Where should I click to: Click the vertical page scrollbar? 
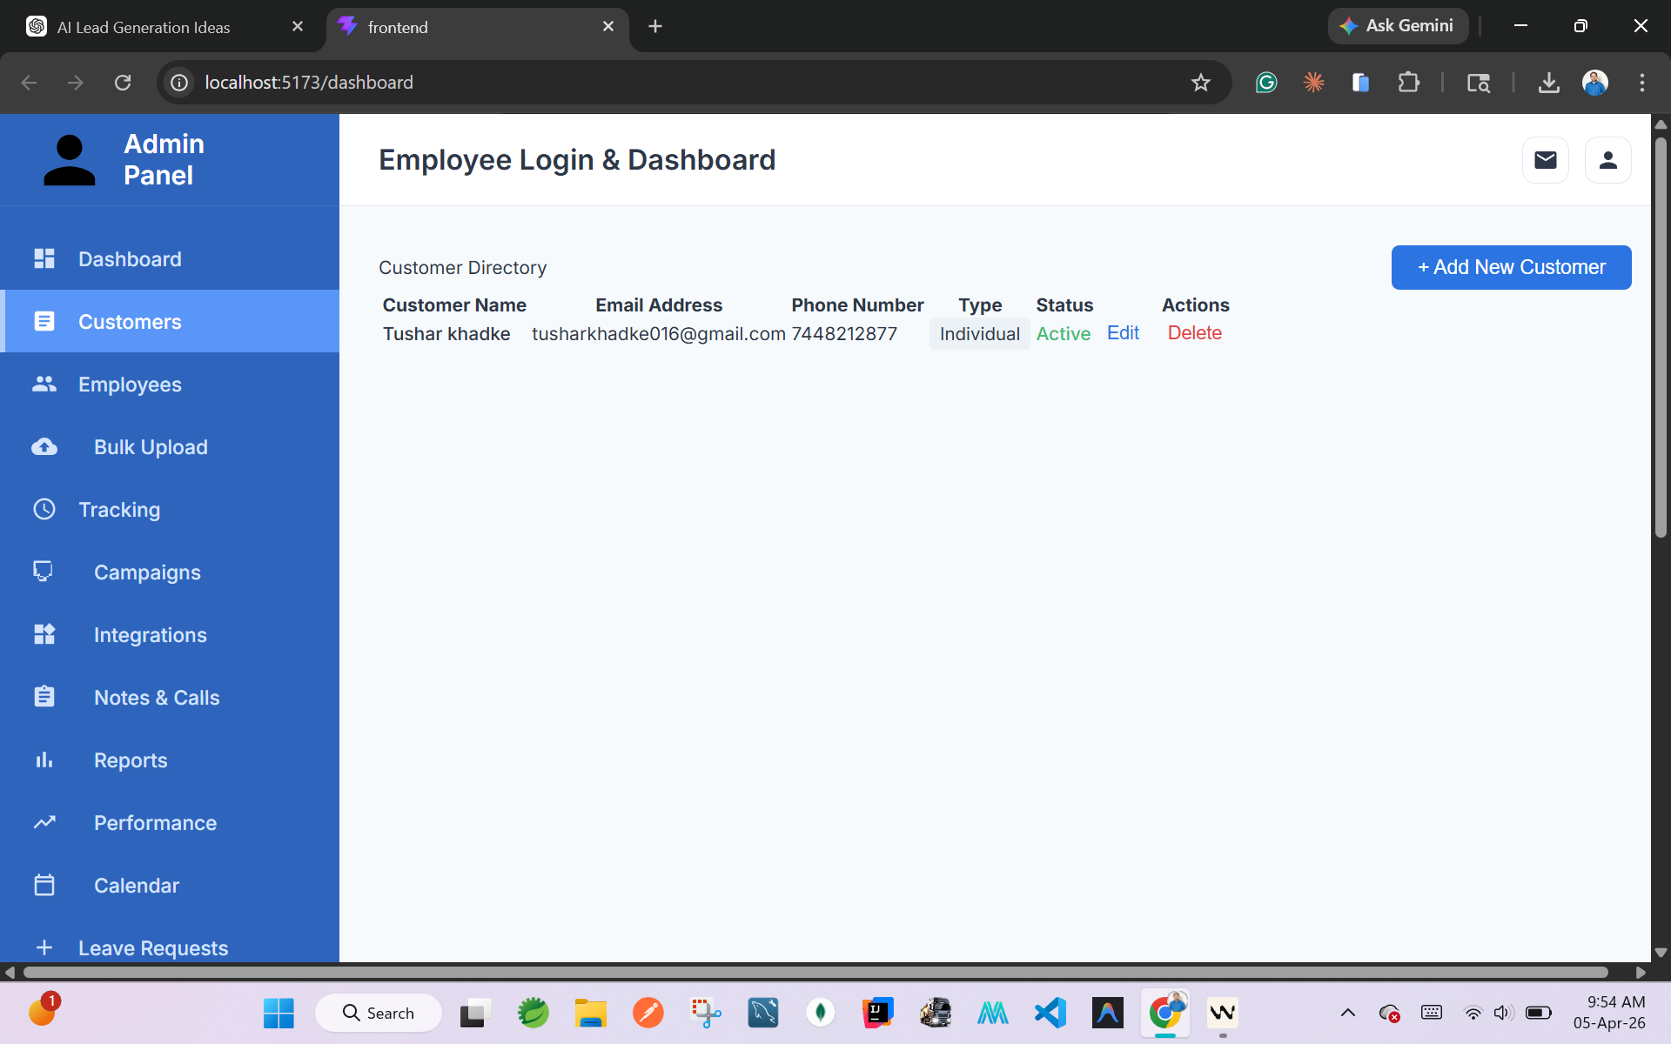[x=1661, y=338]
